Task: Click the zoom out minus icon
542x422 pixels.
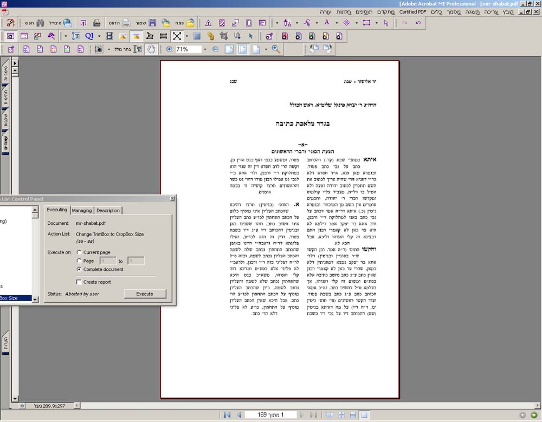Action: coord(215,49)
